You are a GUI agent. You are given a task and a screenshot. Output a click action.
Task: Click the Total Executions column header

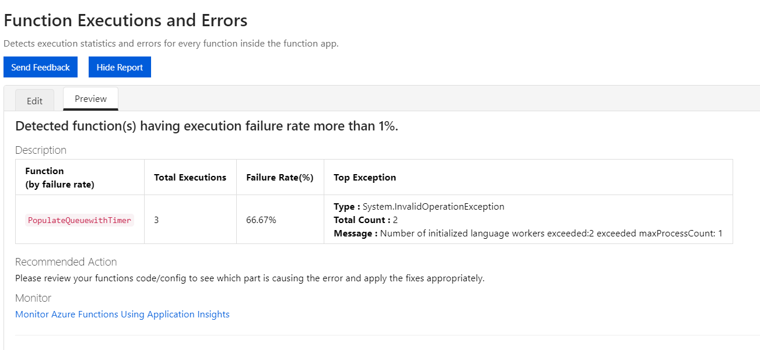pos(190,177)
